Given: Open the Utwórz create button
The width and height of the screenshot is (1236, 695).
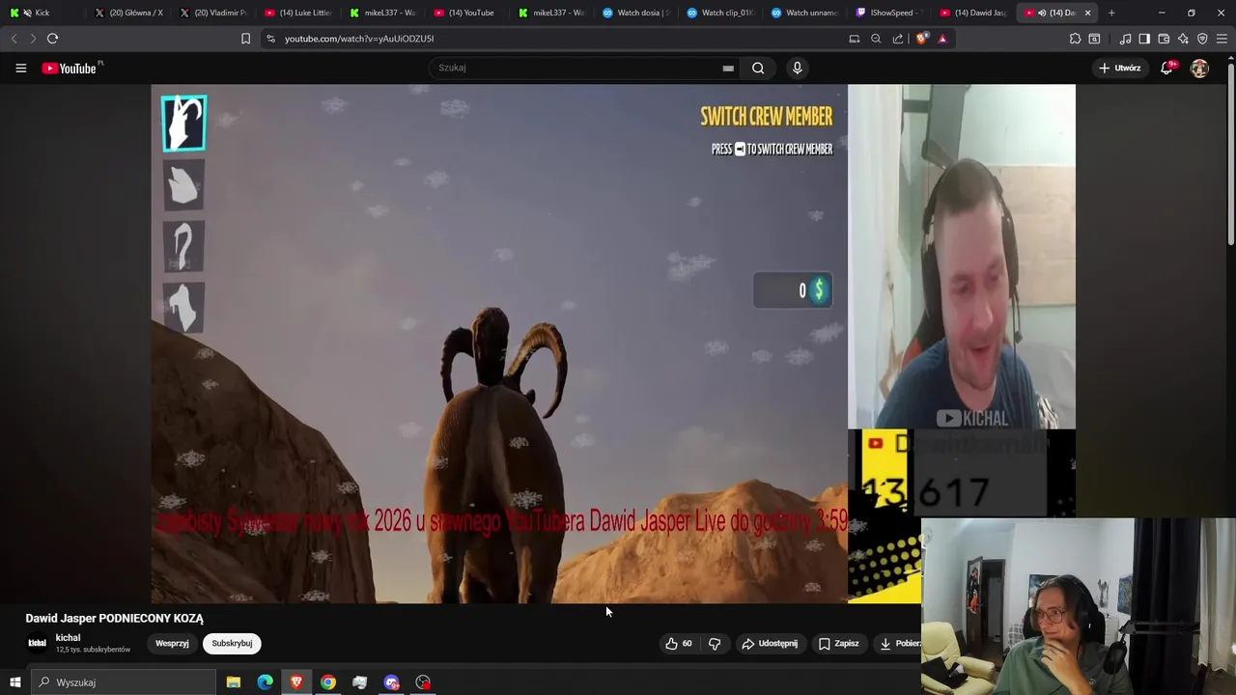Looking at the screenshot, I should tap(1119, 68).
